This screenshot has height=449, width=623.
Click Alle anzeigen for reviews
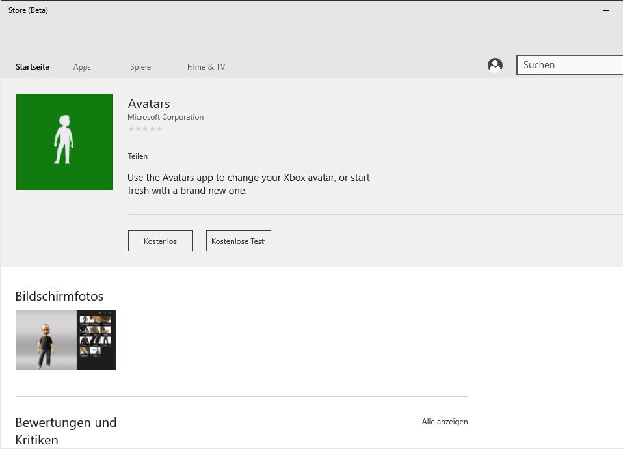click(x=445, y=422)
